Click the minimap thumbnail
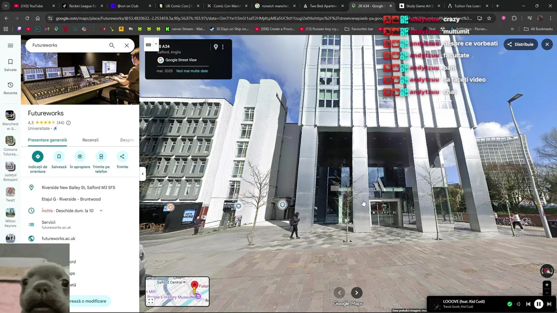The height and width of the screenshot is (313, 557). click(x=177, y=291)
